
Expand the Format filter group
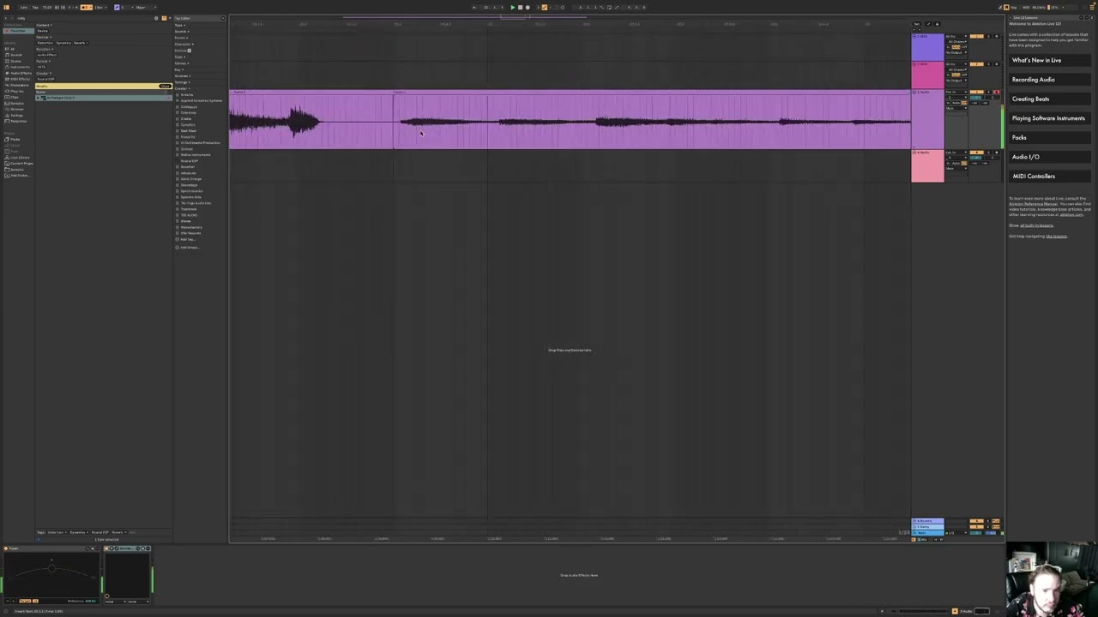(x=44, y=61)
